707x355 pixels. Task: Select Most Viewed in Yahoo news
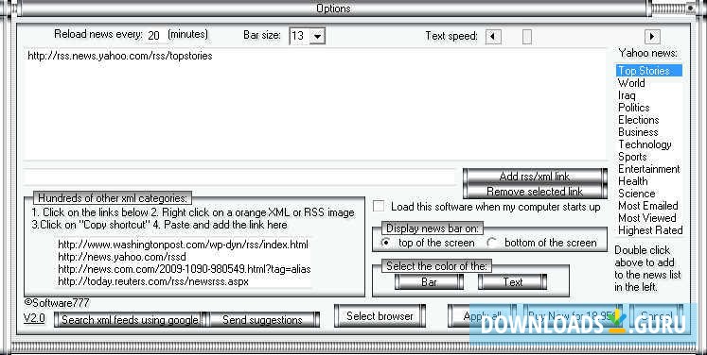[x=648, y=218]
